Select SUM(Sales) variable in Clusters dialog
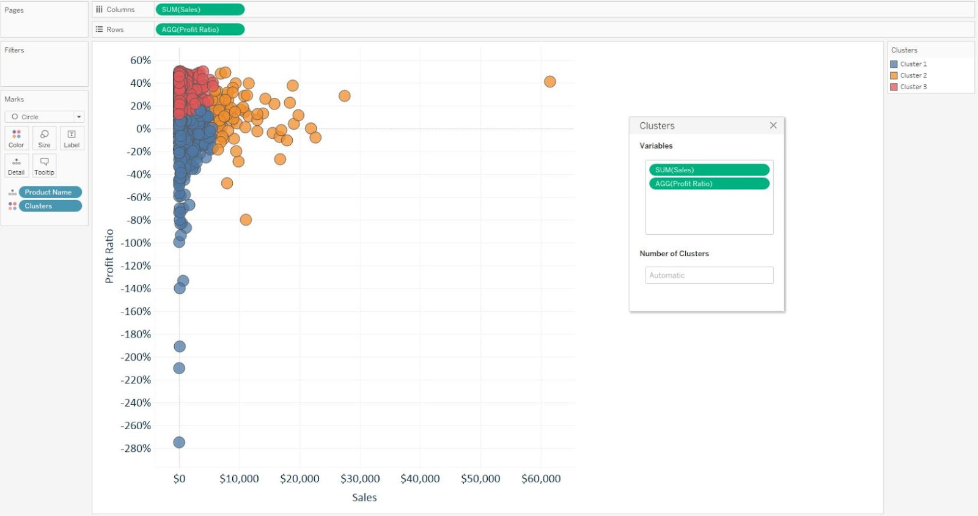The width and height of the screenshot is (978, 516). click(x=709, y=170)
